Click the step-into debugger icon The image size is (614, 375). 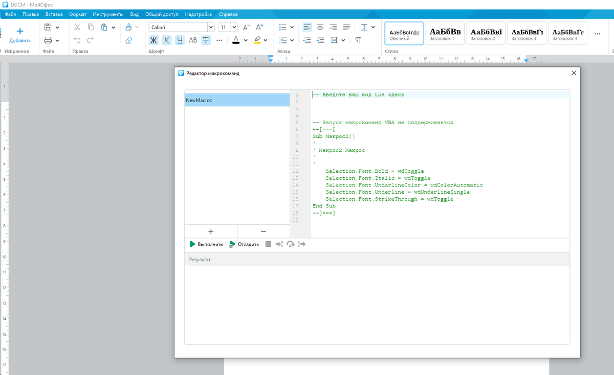279,244
